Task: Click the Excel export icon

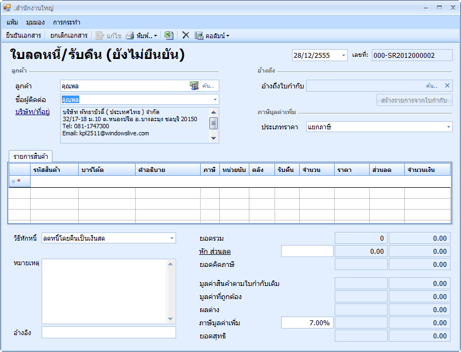Action: (x=169, y=35)
